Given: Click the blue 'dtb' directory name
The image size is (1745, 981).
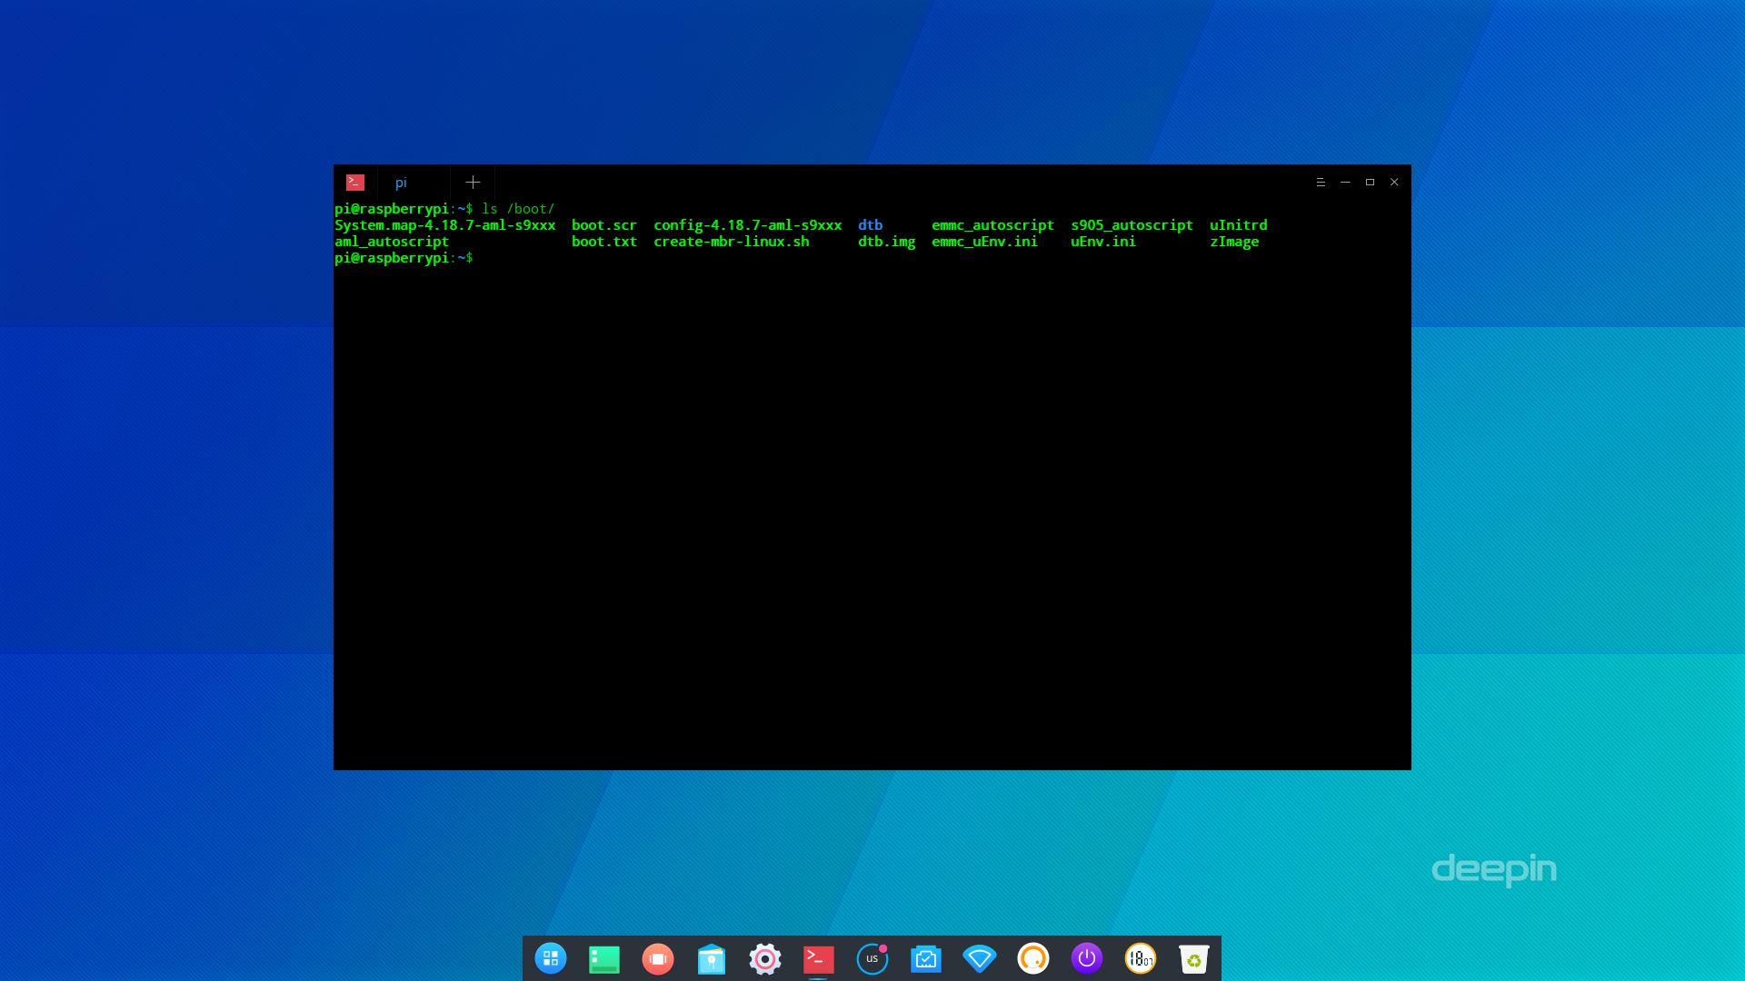Looking at the screenshot, I should pos(870,225).
